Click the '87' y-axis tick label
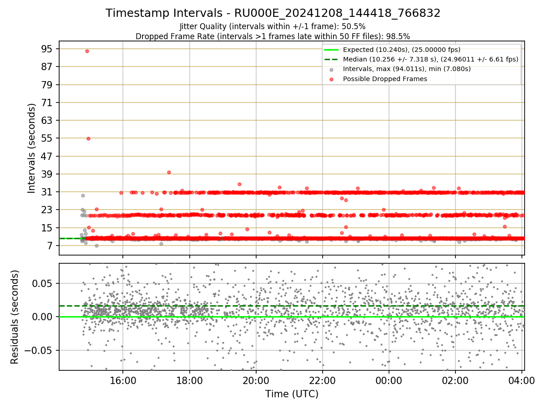 click(x=47, y=67)
